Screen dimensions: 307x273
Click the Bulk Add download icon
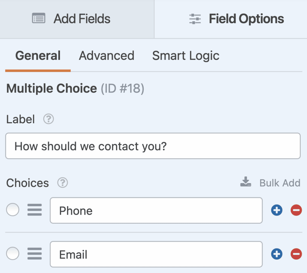click(x=246, y=182)
